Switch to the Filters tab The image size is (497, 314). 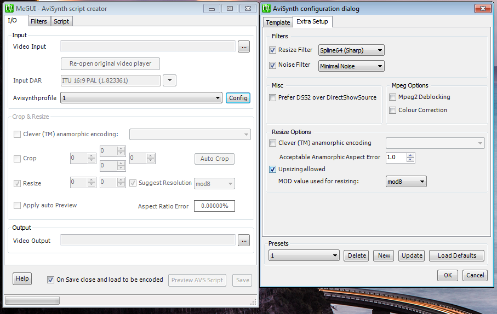click(x=39, y=21)
